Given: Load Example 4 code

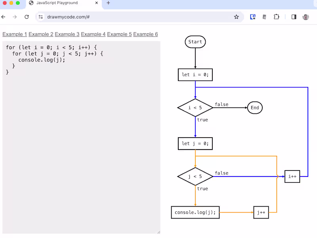Looking at the screenshot, I should click(x=93, y=34).
